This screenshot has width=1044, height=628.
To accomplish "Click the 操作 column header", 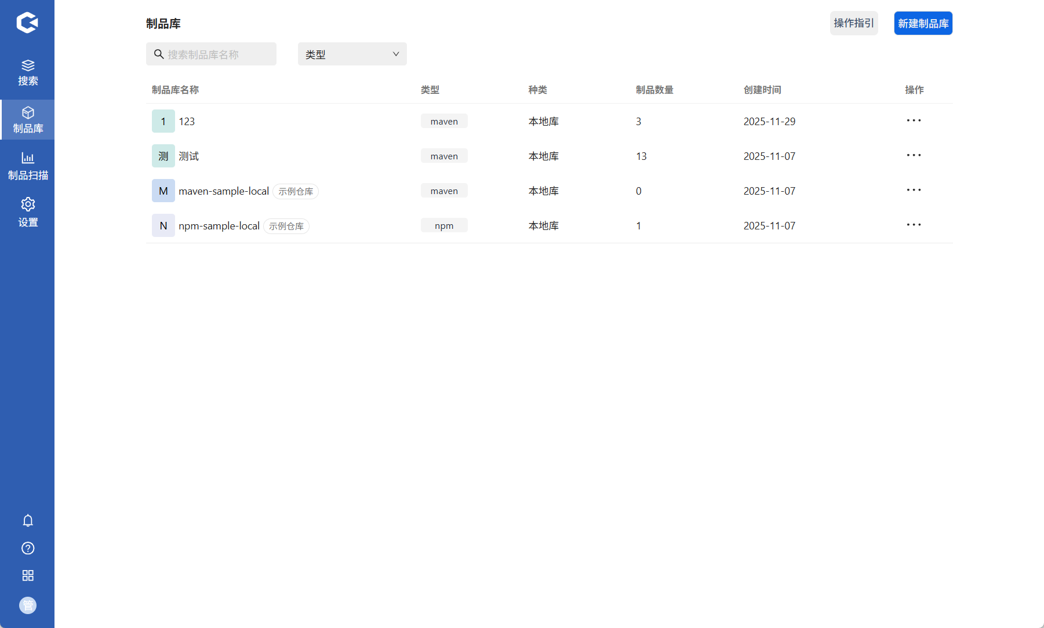I will click(x=914, y=90).
